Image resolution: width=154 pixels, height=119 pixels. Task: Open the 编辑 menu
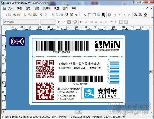(x=19, y=9)
